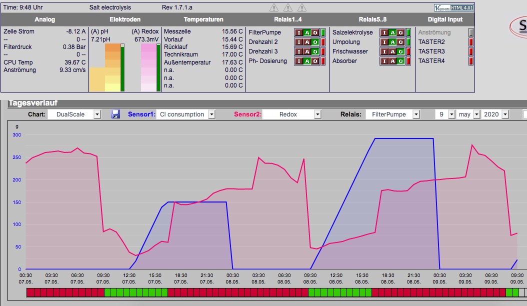Switch Salzelektrolyse relay to A mode
The height and width of the screenshot is (306, 527).
pyautogui.click(x=392, y=32)
